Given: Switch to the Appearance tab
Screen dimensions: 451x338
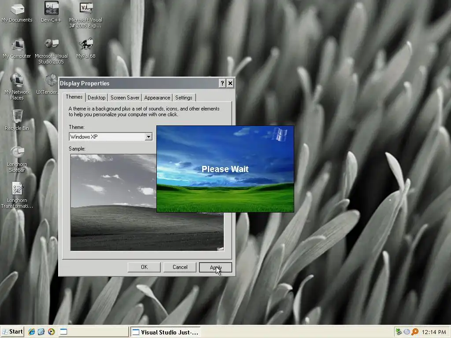Looking at the screenshot, I should pos(157,98).
